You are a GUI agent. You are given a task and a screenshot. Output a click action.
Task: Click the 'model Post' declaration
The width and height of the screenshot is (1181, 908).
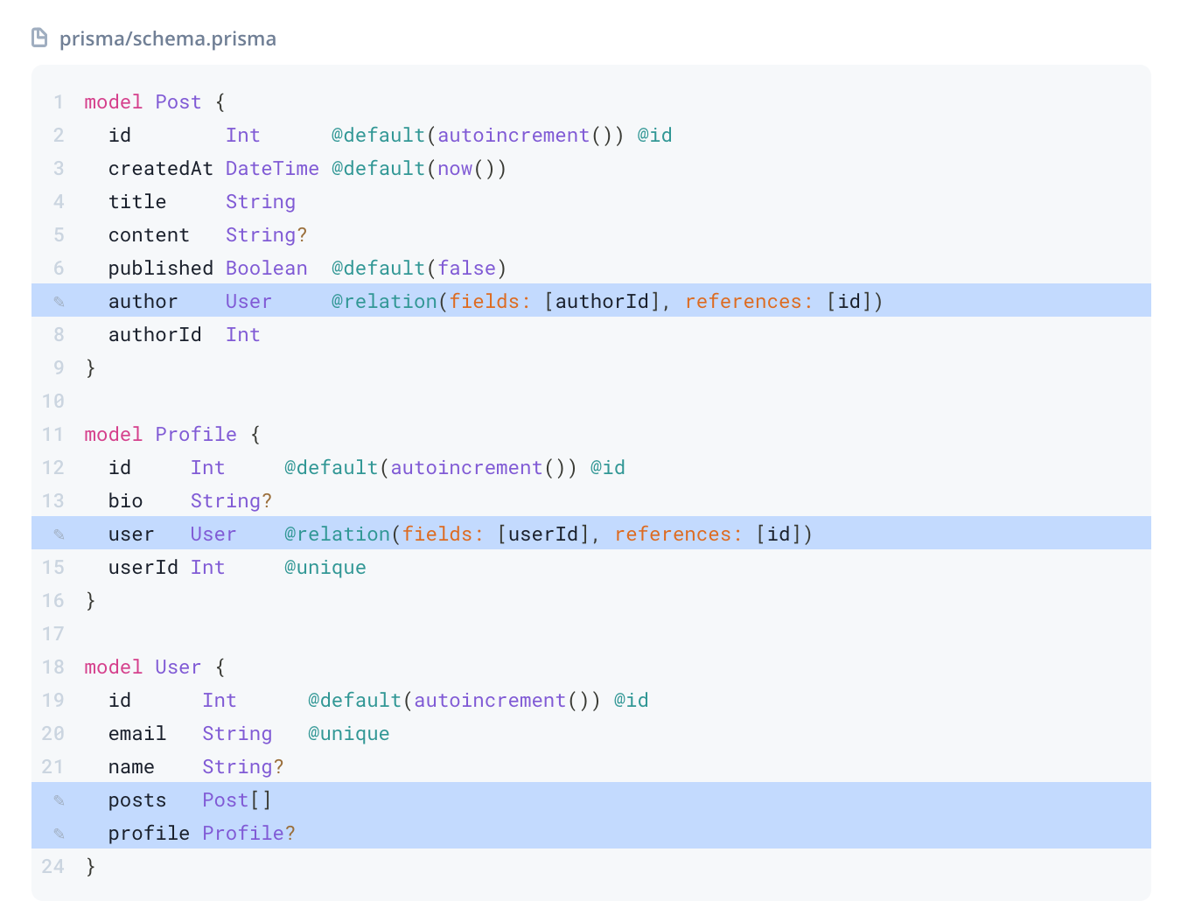click(143, 102)
